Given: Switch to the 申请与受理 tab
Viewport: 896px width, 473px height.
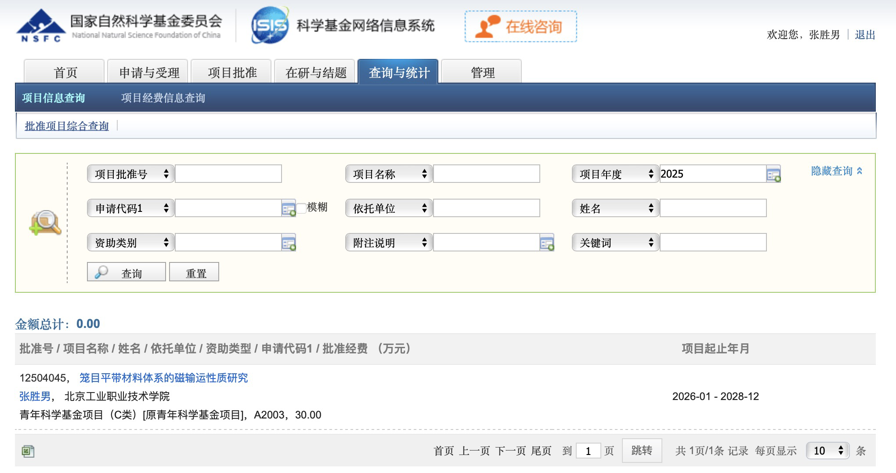Looking at the screenshot, I should (148, 71).
